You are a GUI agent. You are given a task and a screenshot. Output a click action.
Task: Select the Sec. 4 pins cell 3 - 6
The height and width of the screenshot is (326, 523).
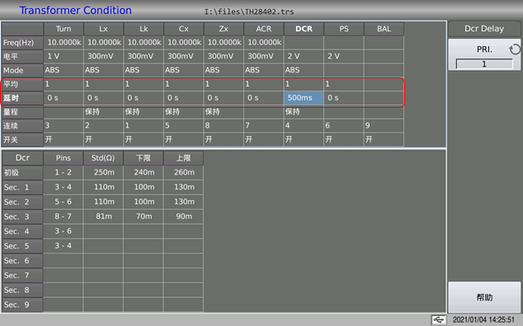(x=64, y=231)
